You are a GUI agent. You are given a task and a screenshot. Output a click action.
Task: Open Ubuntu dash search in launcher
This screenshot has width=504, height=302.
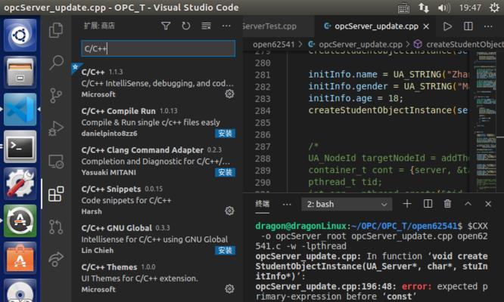20,35
